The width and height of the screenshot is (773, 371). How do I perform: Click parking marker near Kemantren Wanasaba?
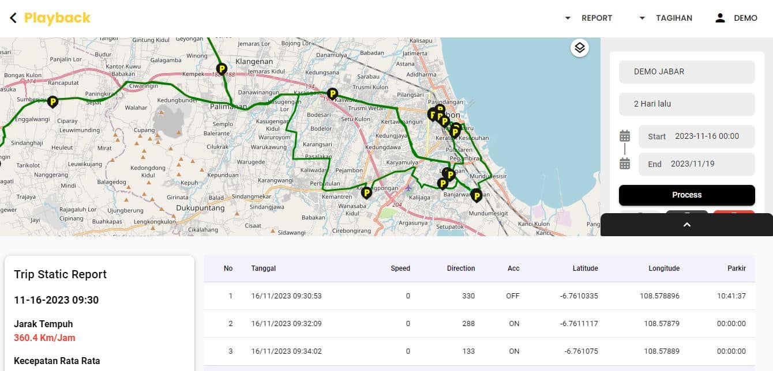click(366, 192)
